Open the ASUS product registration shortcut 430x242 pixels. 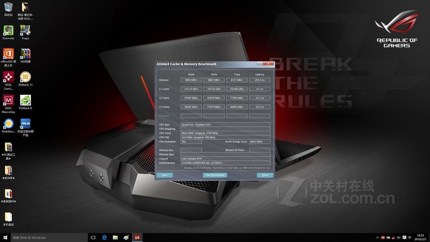(x=25, y=127)
